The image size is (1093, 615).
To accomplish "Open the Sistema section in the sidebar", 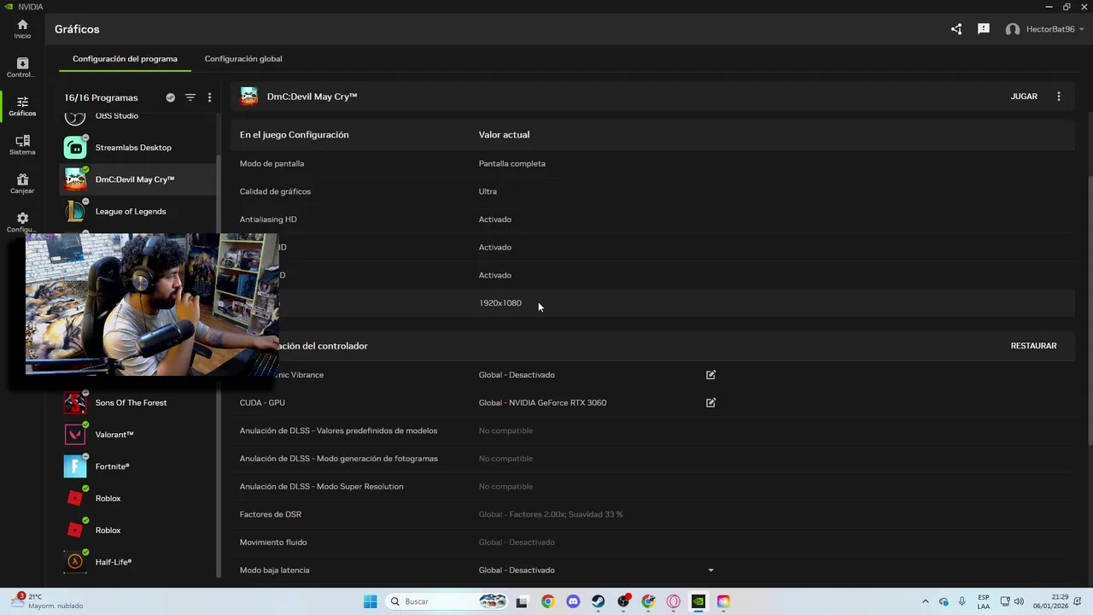I will (22, 144).
